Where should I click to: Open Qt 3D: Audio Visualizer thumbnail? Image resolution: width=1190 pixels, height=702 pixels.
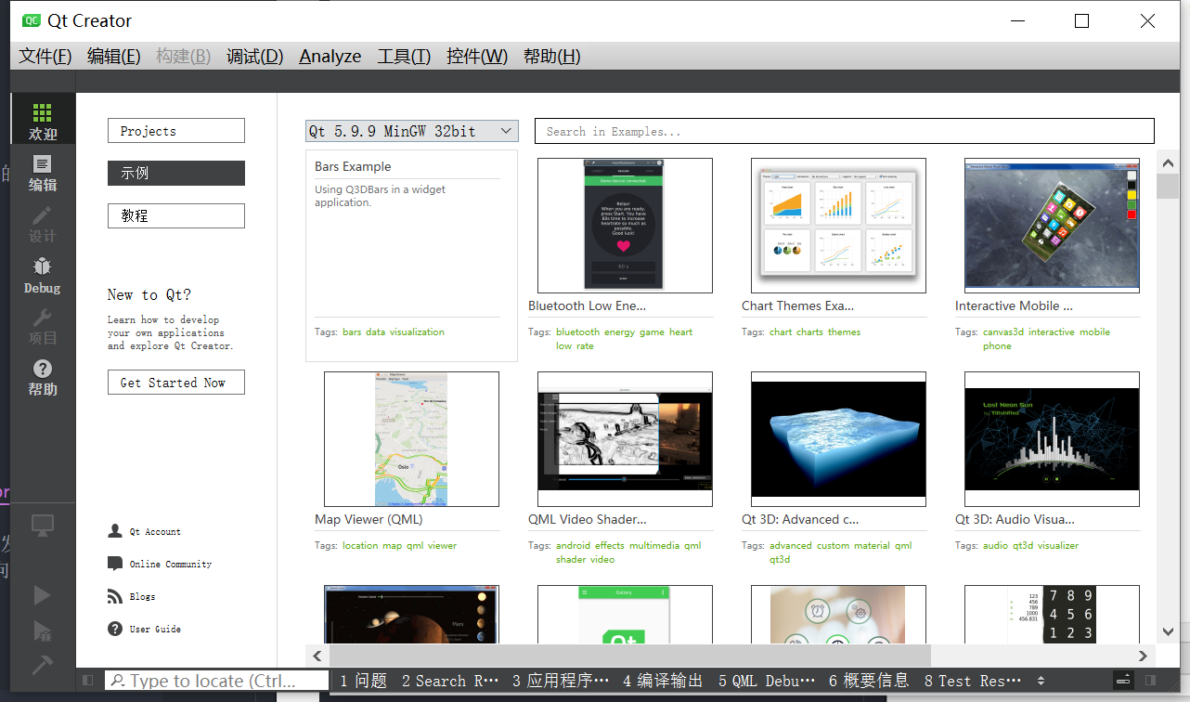tap(1052, 439)
